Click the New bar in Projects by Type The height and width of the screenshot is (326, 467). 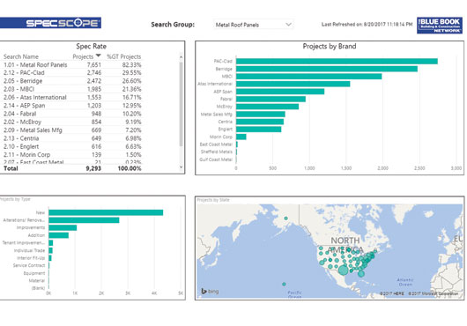coord(106,212)
